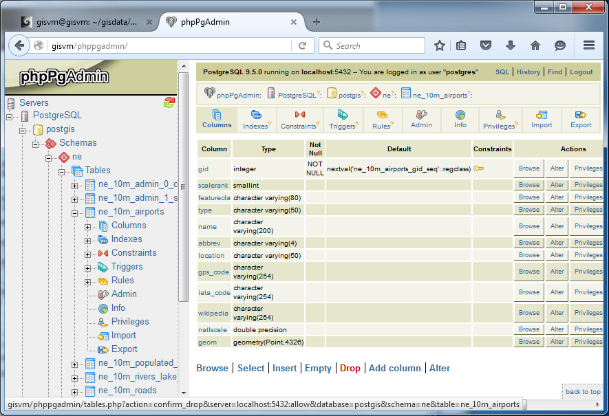The height and width of the screenshot is (416, 609).
Task: Collapse the ne_10m_airports table node
Action: pos(74,213)
